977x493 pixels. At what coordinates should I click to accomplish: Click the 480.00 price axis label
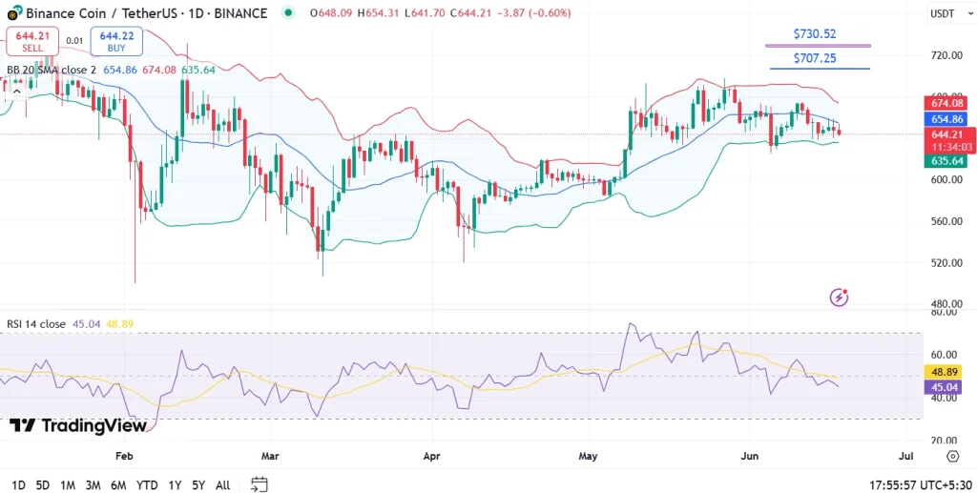(946, 304)
